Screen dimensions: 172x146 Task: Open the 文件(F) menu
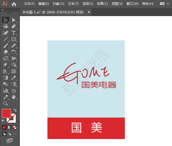pos(29,4)
